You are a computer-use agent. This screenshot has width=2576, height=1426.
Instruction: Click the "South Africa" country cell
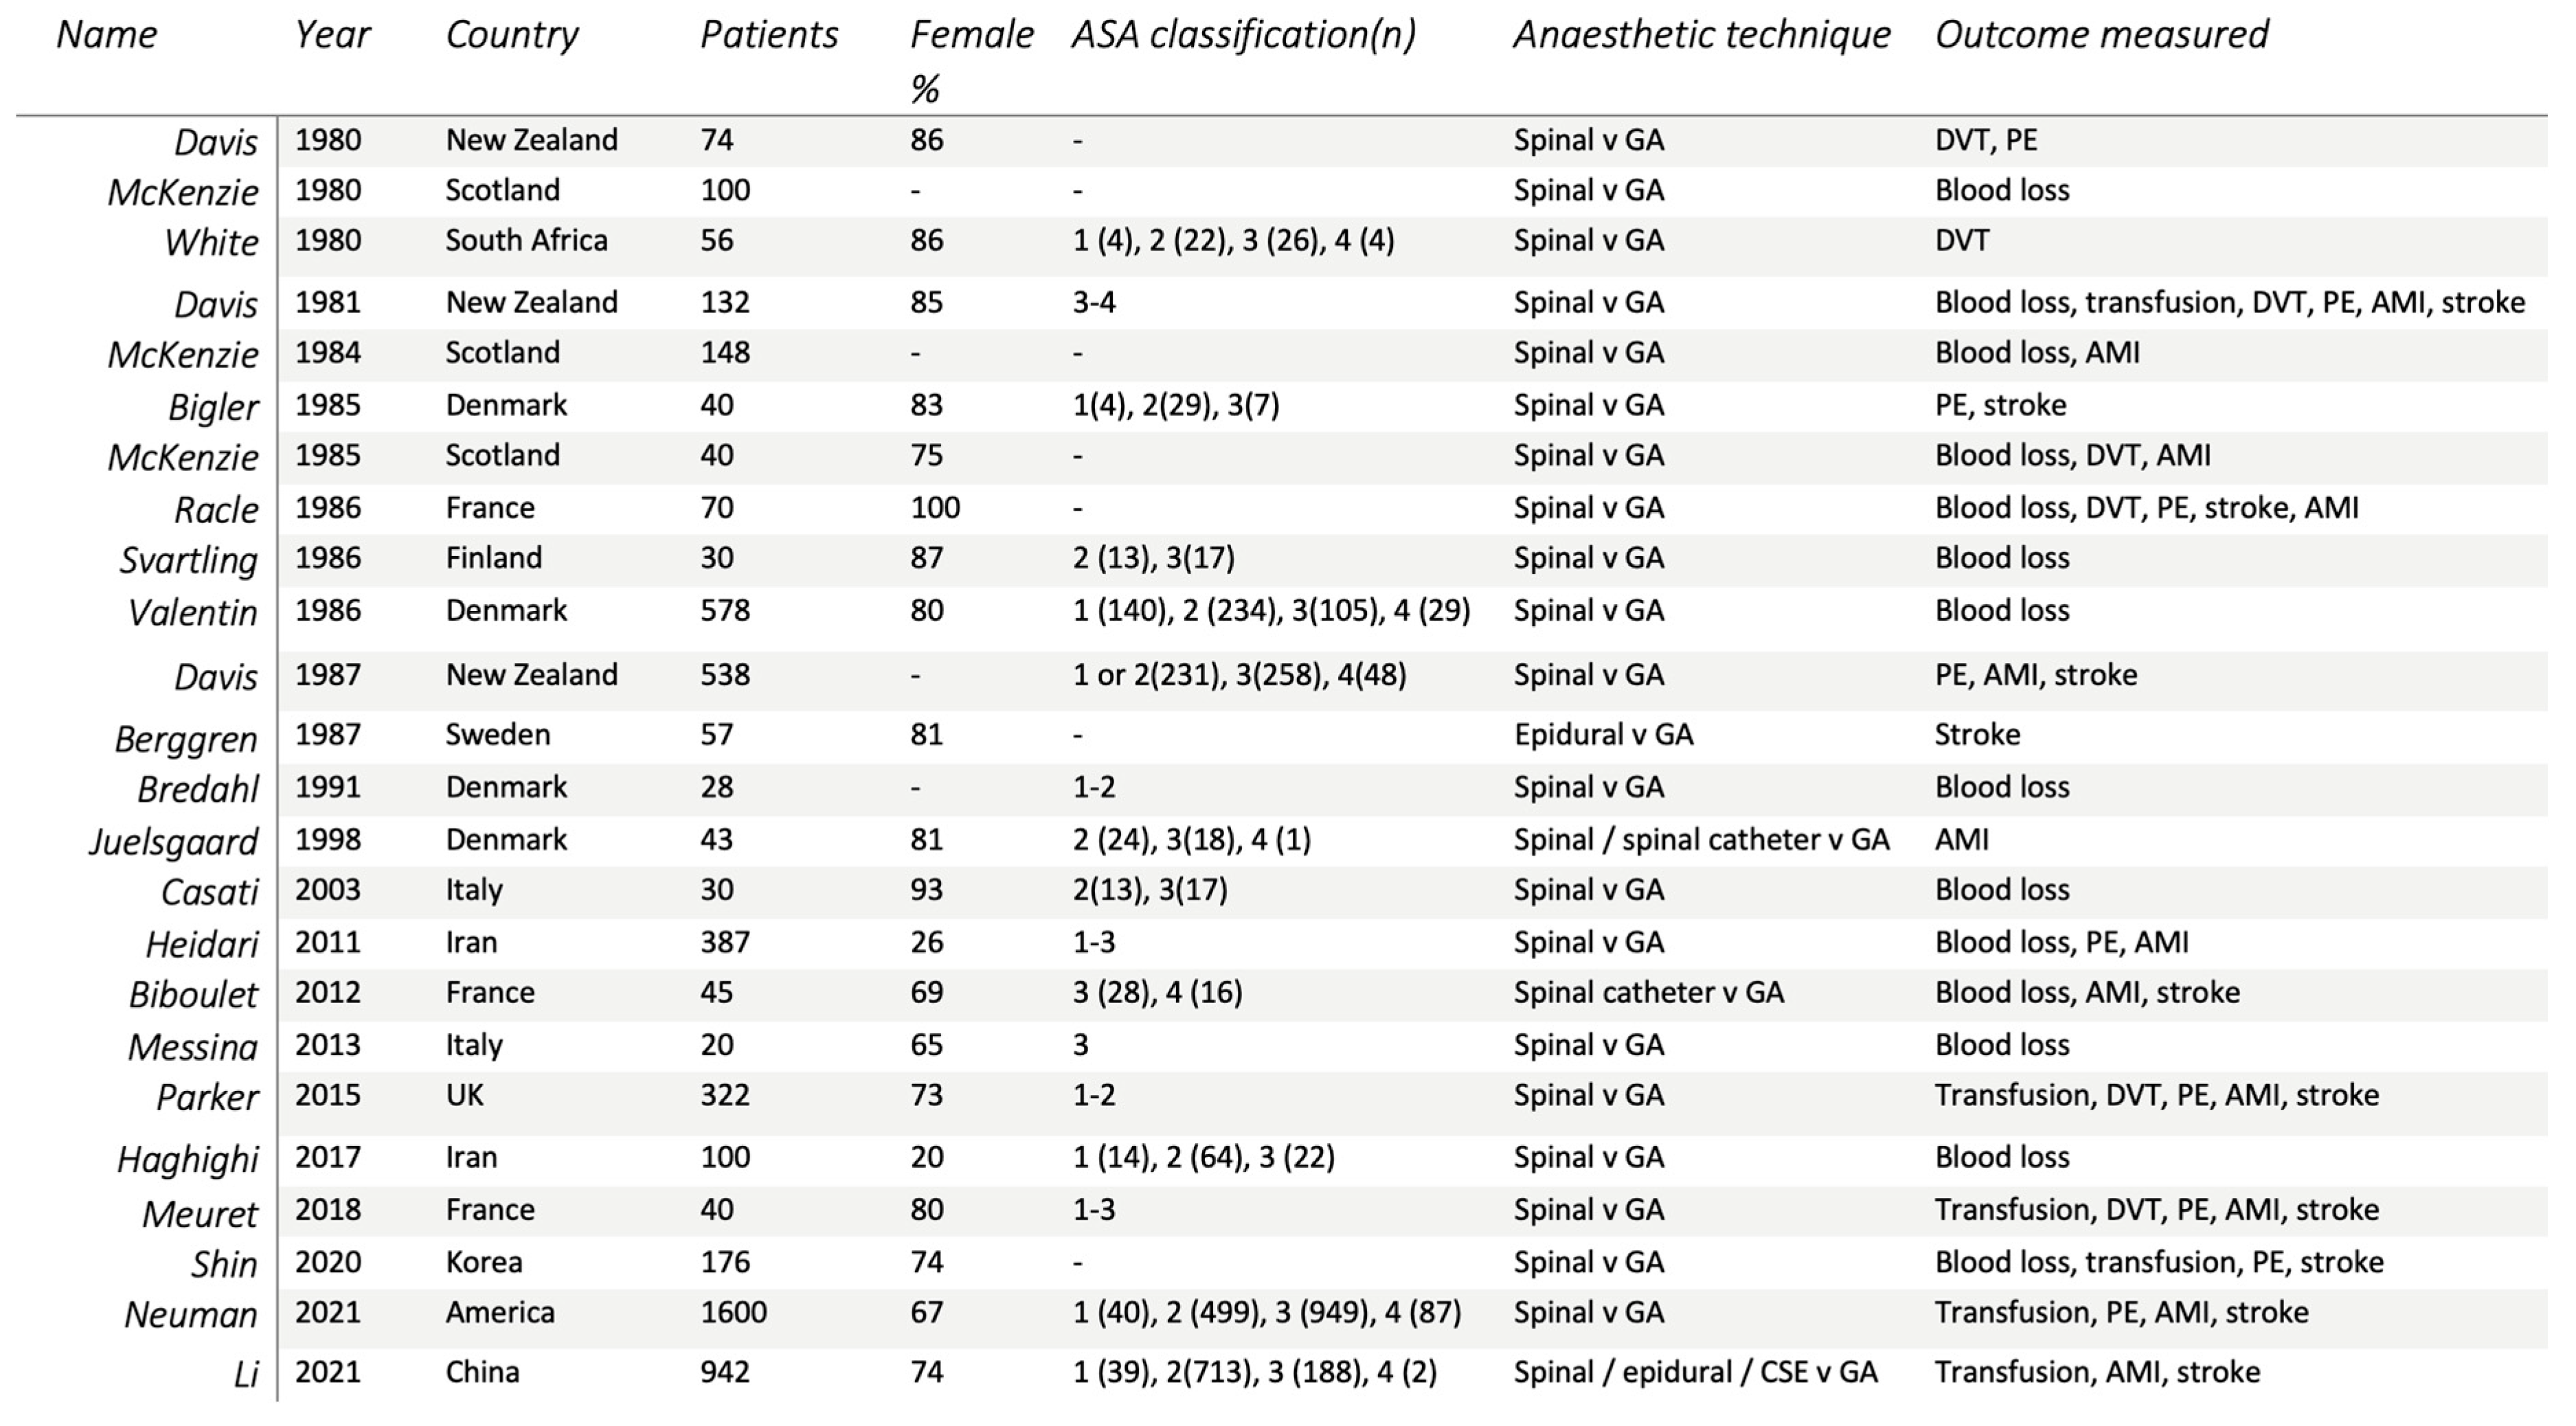tap(526, 241)
